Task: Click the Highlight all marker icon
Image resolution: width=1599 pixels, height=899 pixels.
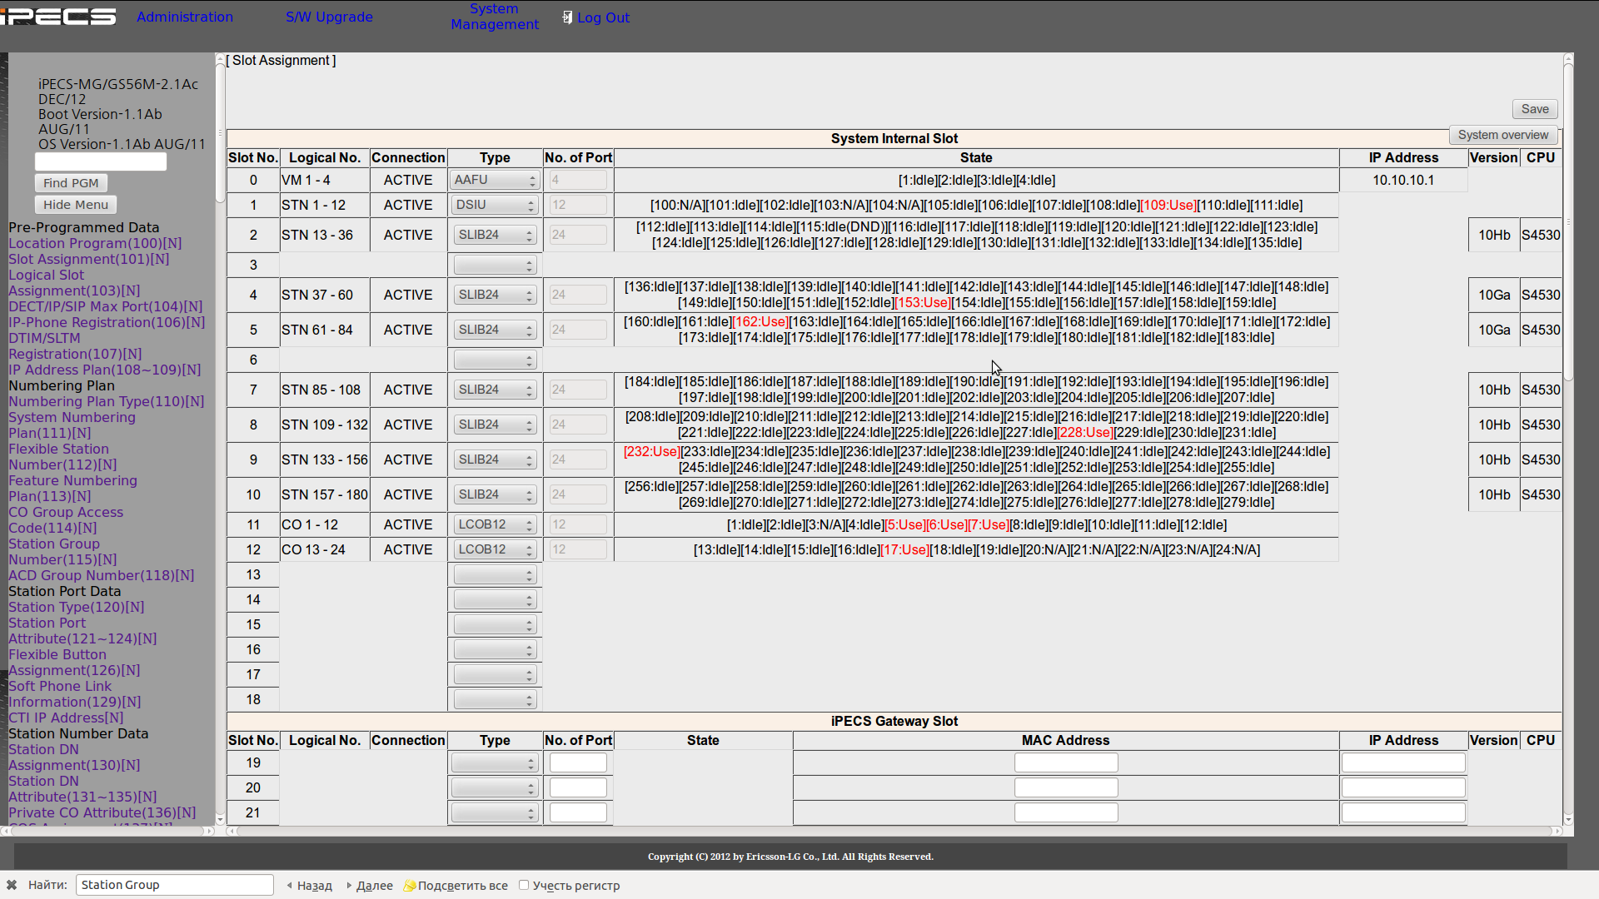Action: (x=409, y=886)
